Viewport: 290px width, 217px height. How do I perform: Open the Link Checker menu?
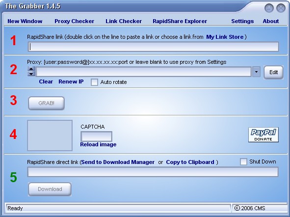click(x=124, y=21)
